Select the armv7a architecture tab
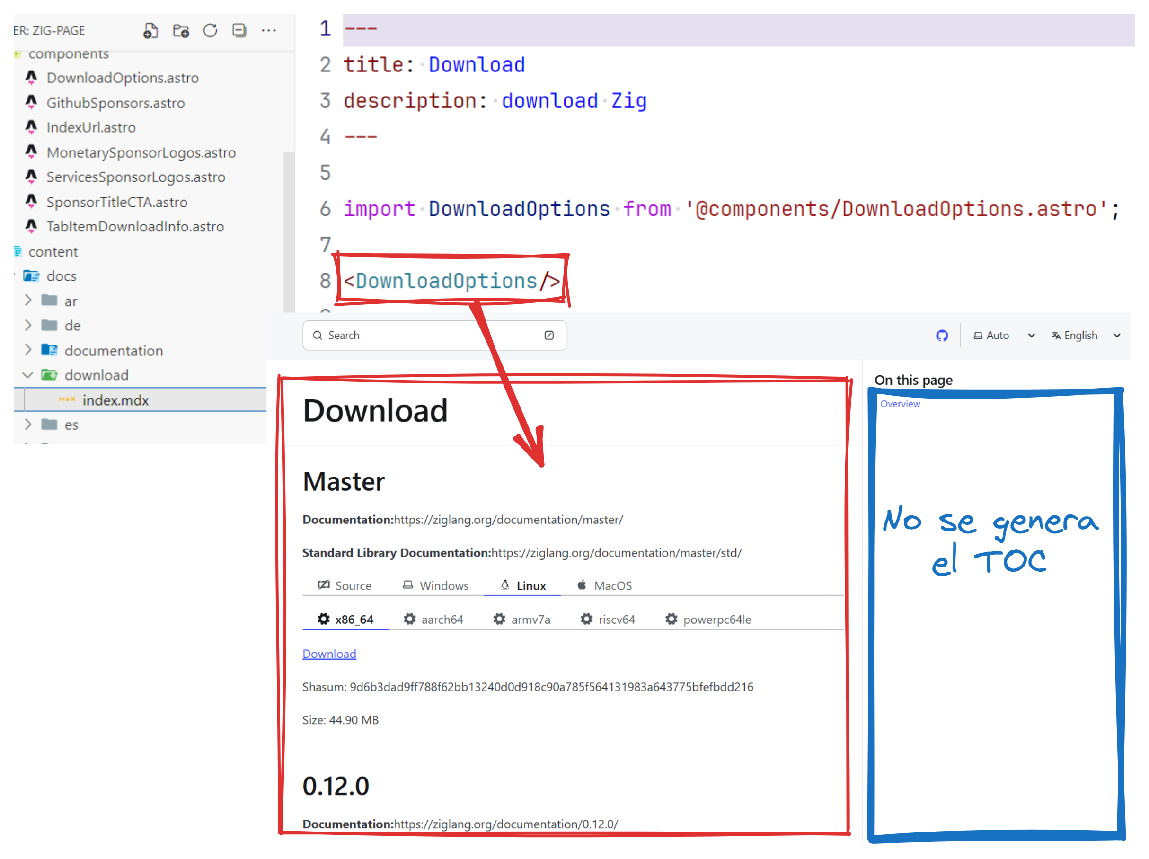Image resolution: width=1149 pixels, height=859 pixels. point(521,619)
